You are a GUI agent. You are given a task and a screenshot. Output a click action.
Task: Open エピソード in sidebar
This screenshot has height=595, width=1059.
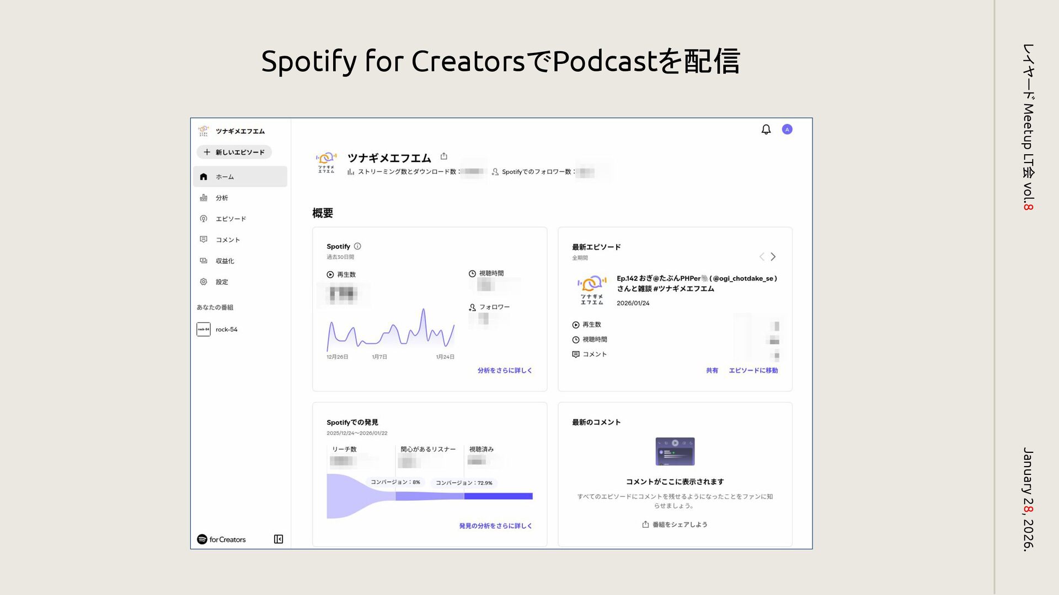(230, 219)
